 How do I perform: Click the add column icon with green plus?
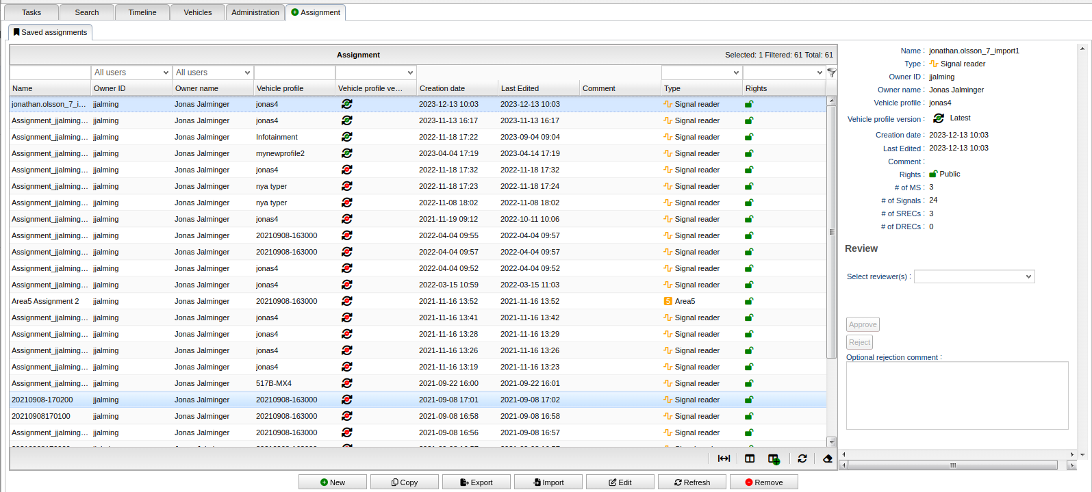(x=774, y=459)
